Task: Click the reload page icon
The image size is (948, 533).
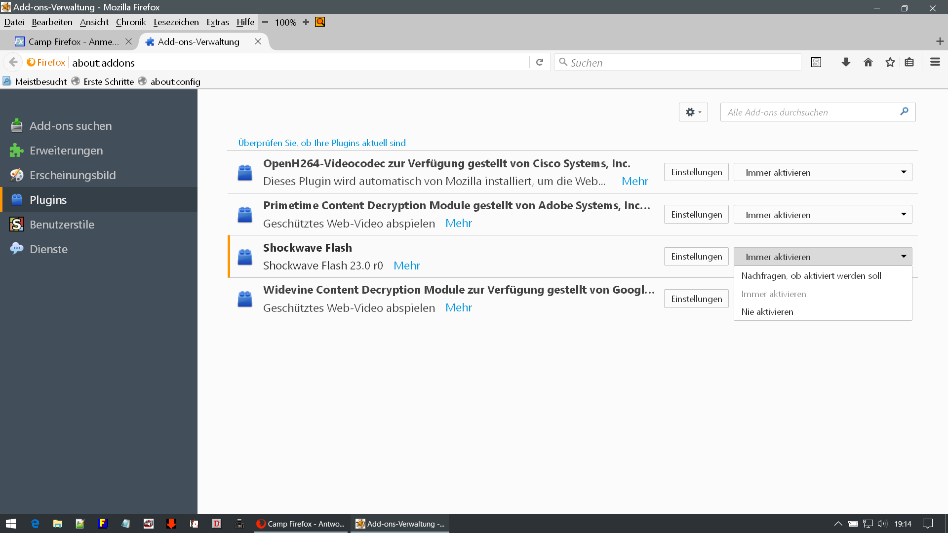Action: tap(540, 62)
